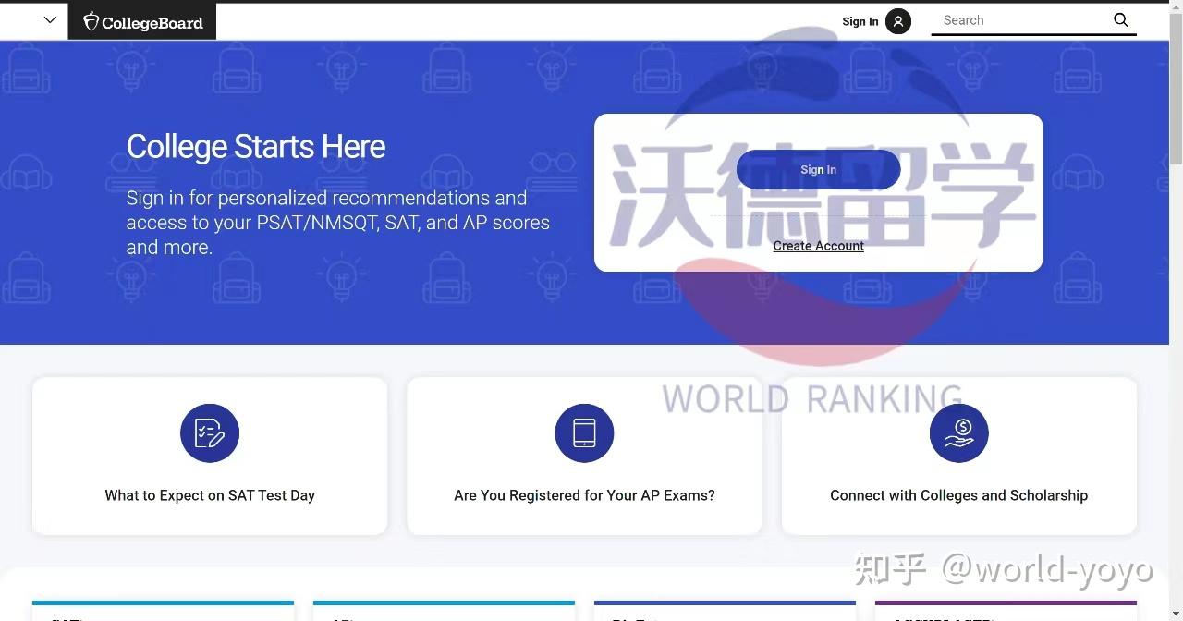The image size is (1183, 621).
Task: Open Are You Registered for Your AP Exams
Action: [x=584, y=495]
